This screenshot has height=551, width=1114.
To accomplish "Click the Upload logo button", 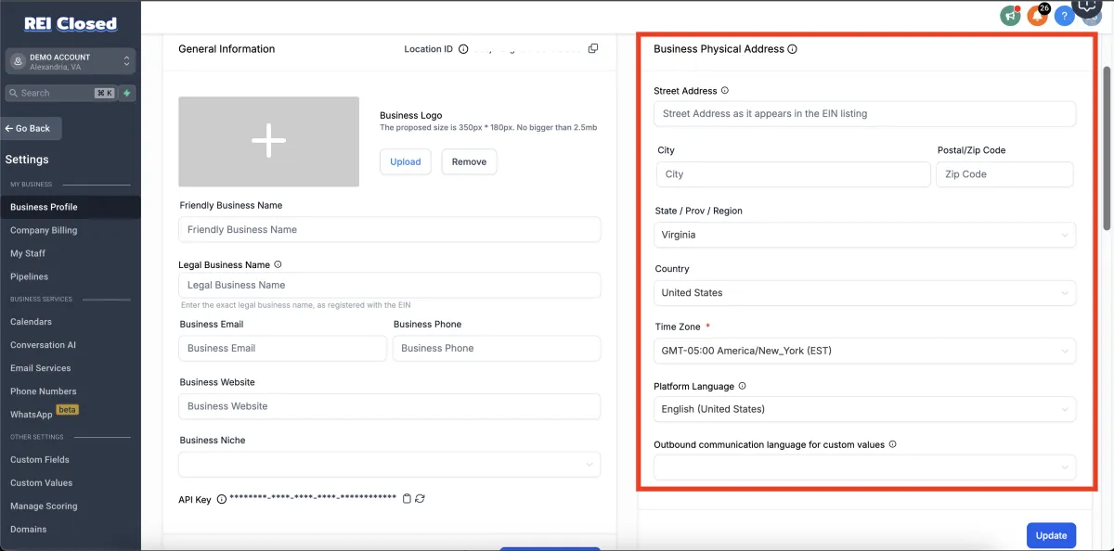I will [405, 161].
